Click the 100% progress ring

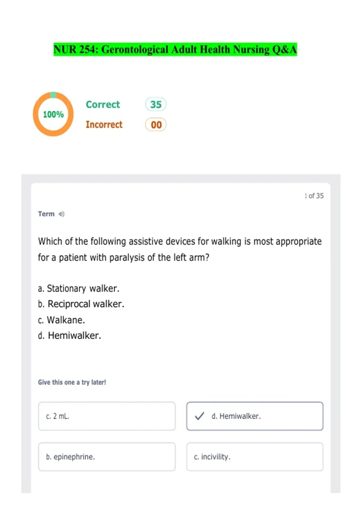(53, 114)
